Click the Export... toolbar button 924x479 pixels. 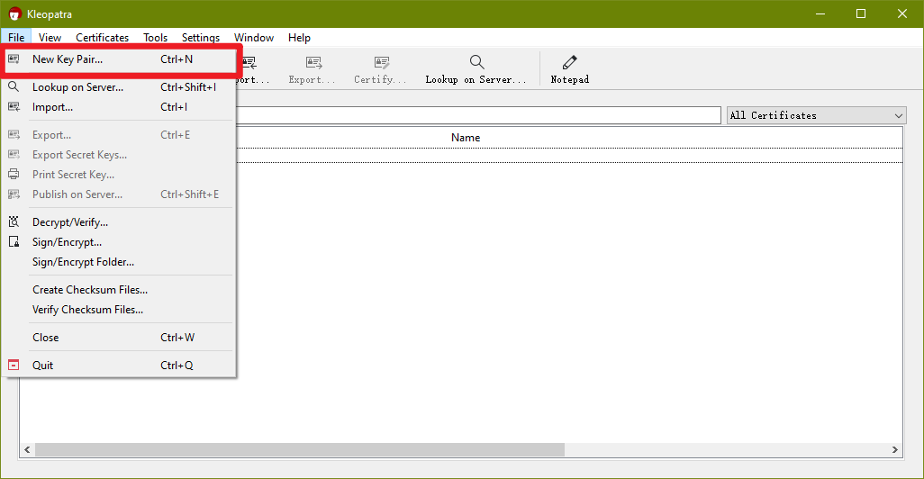point(313,69)
